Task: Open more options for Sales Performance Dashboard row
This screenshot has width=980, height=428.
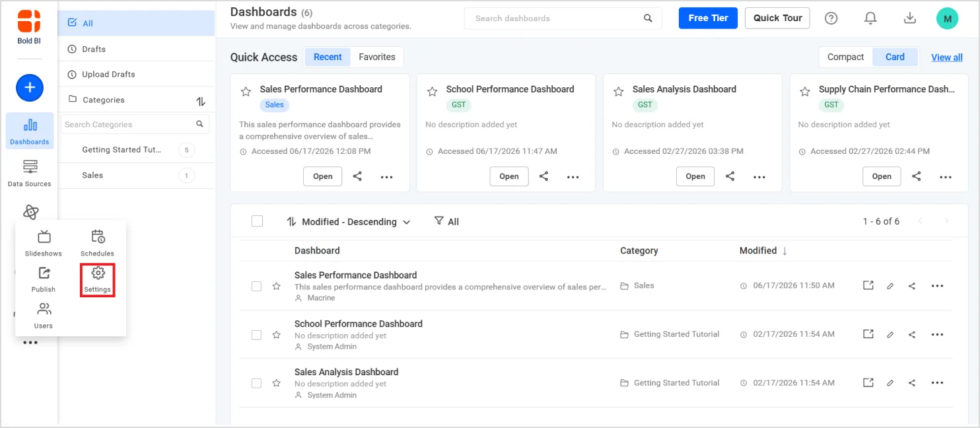Action: tap(937, 286)
